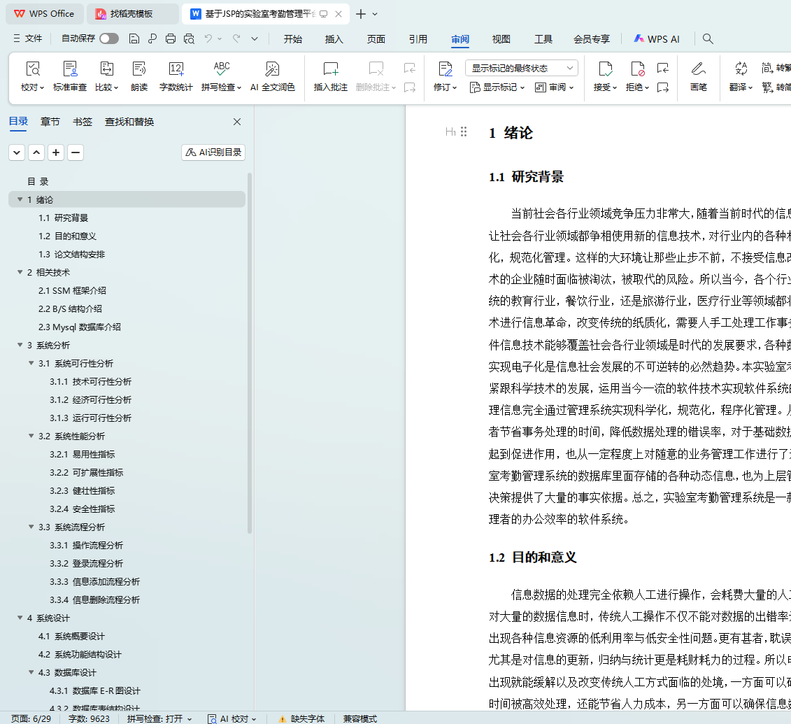791x724 pixels.
Task: Select the 画笔 pen tool
Action: (698, 76)
